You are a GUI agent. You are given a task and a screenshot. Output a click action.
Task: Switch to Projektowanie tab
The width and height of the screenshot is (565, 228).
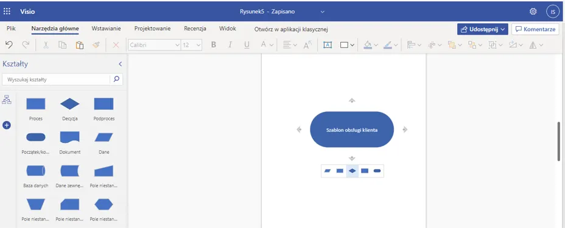pyautogui.click(x=152, y=29)
